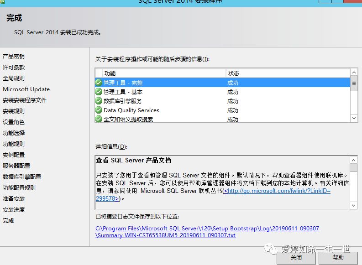Click Microsoft Update step in sidebar
The height and width of the screenshot is (265, 362).
(x=26, y=89)
